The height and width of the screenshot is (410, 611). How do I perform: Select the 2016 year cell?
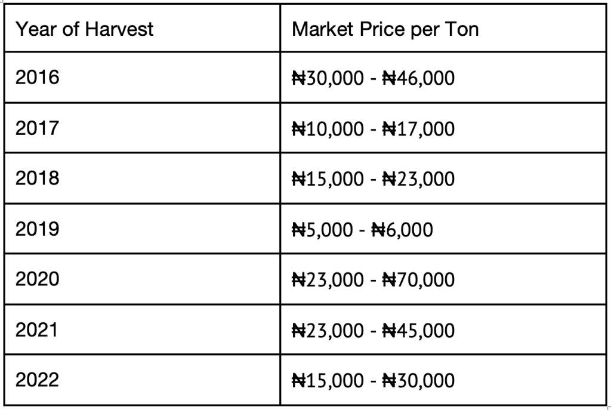click(x=142, y=77)
